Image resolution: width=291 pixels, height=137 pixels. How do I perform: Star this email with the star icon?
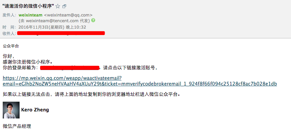click(58, 6)
